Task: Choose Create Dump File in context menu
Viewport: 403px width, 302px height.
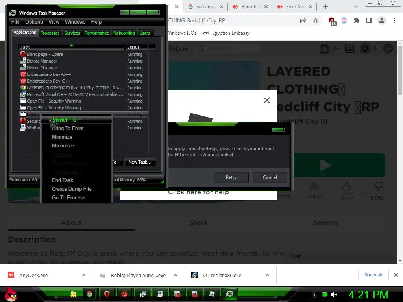Action: tap(77, 189)
